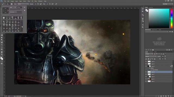Click the foreground color swatch in Color panel

pos(146,10)
